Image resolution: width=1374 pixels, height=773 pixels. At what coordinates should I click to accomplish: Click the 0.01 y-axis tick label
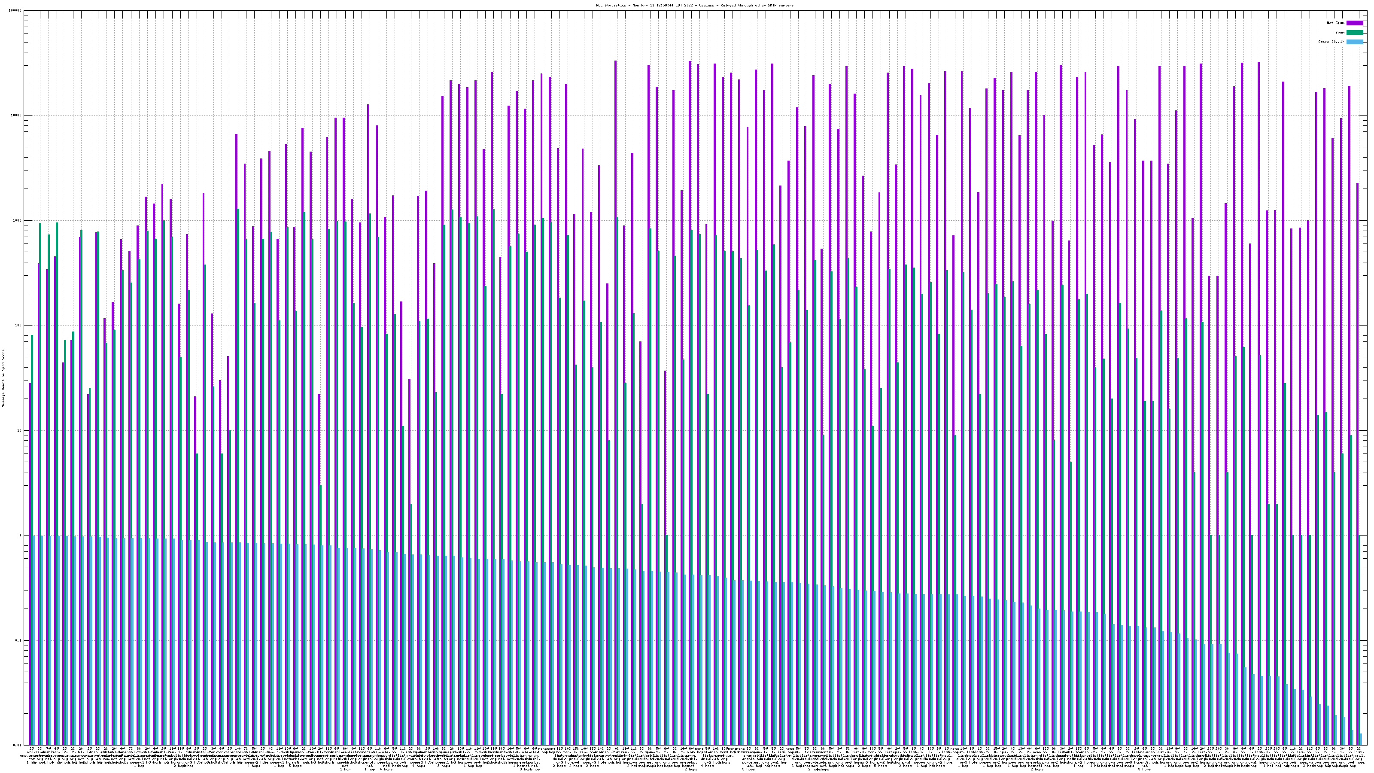(x=18, y=745)
